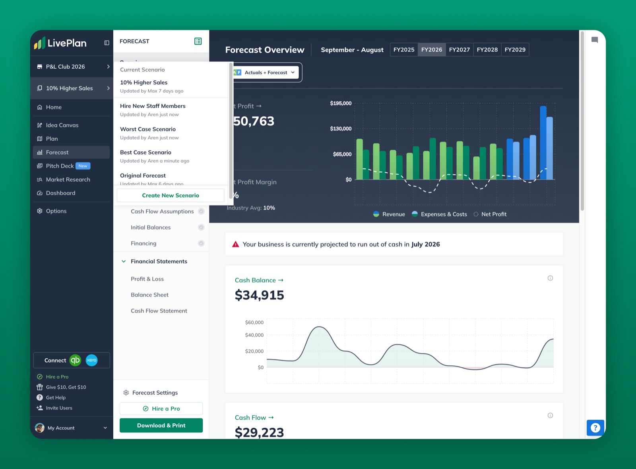Toggle Net Profit series in legend
Image resolution: width=636 pixels, height=469 pixels.
pos(490,214)
